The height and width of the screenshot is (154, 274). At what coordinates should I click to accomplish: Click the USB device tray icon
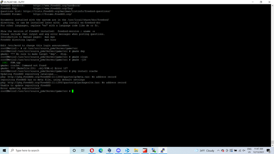227,151
